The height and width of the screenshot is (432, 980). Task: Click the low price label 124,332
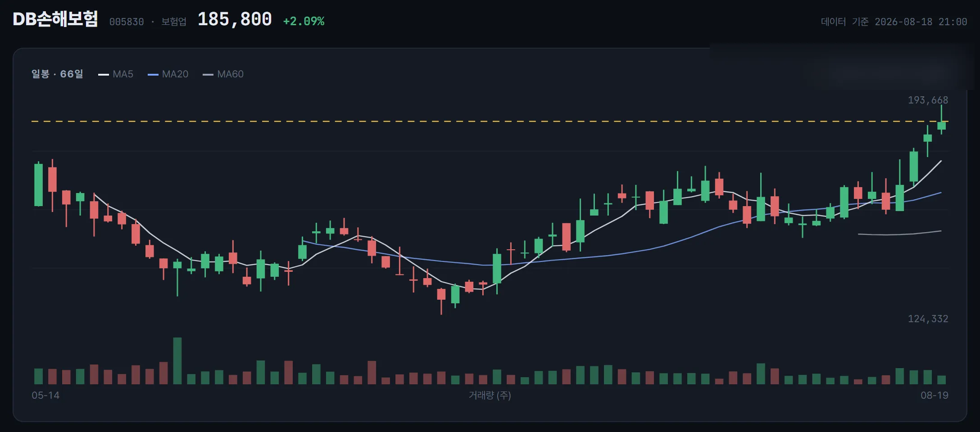click(x=928, y=319)
